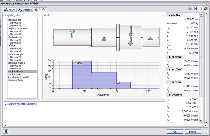The width and height of the screenshot is (210, 136).
Task: Click the rightmost support symbol on shaft
Action: pos(150,39)
